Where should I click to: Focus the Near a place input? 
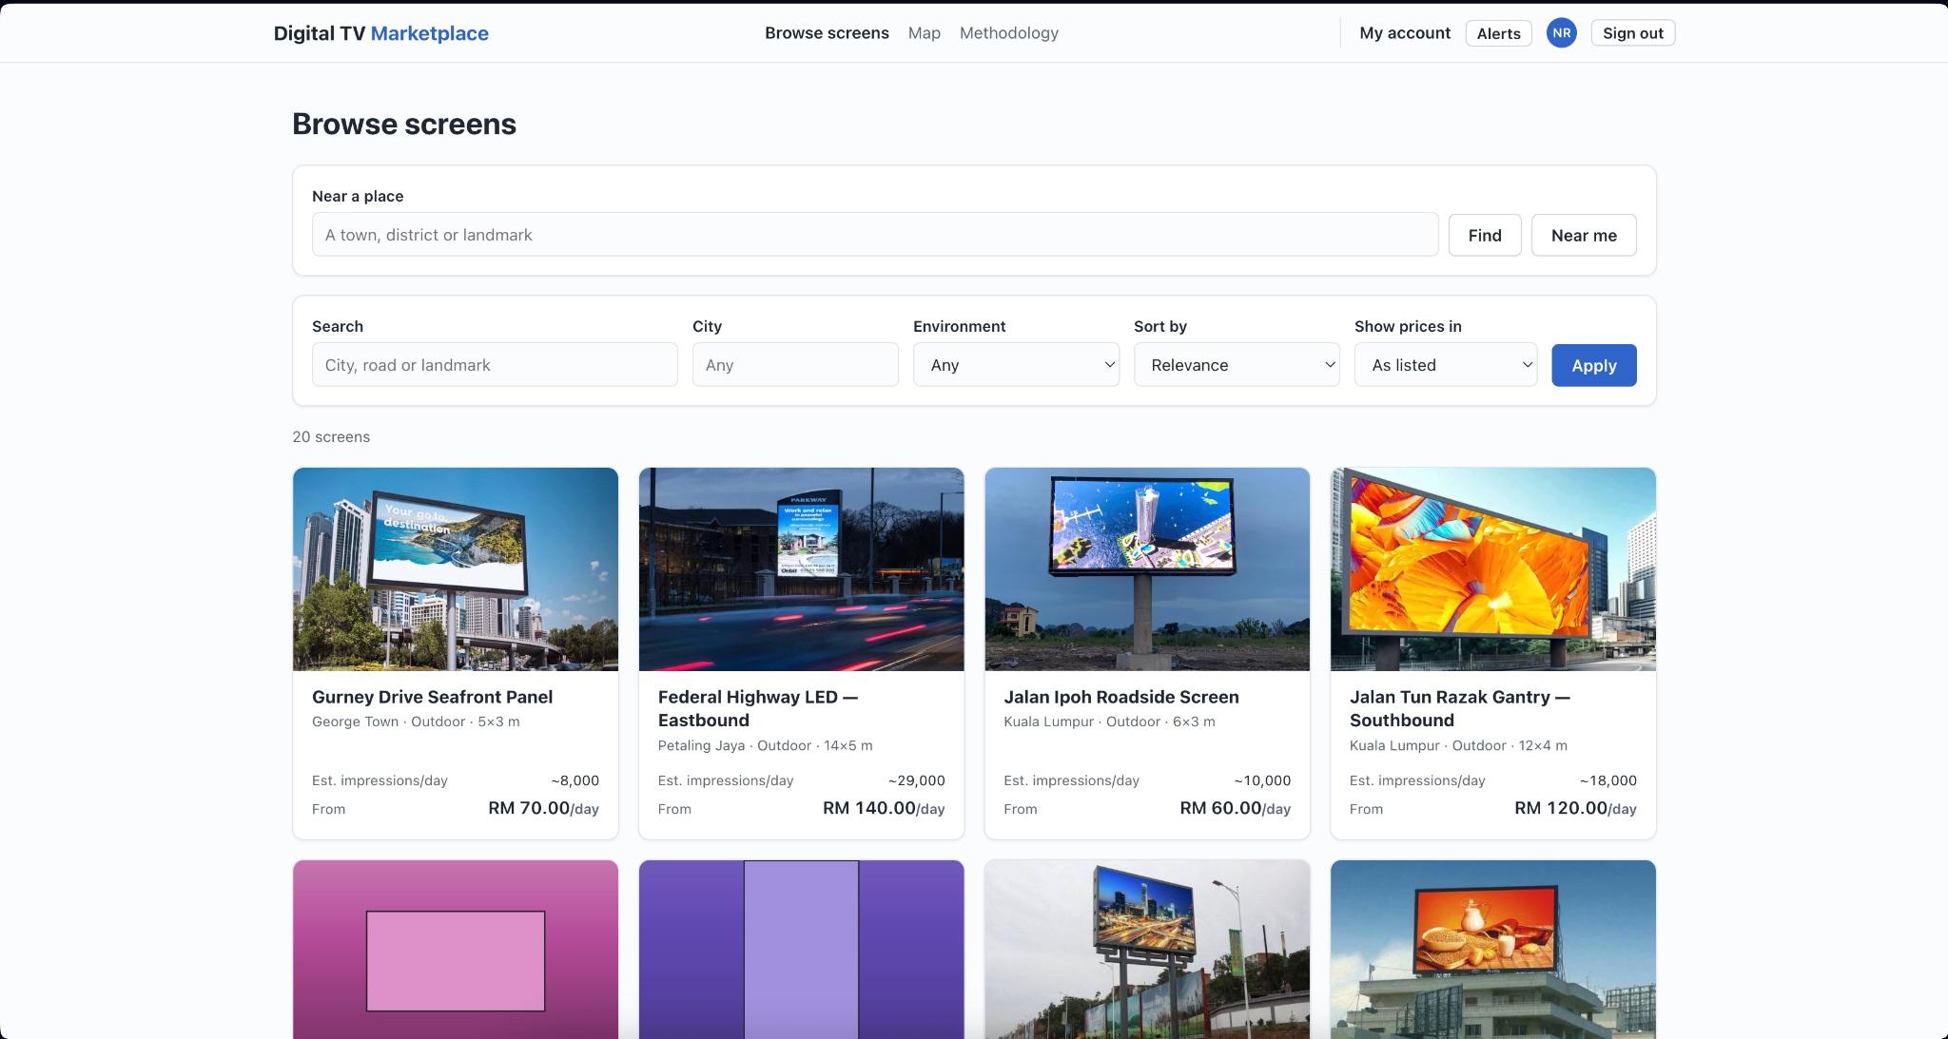click(x=875, y=235)
